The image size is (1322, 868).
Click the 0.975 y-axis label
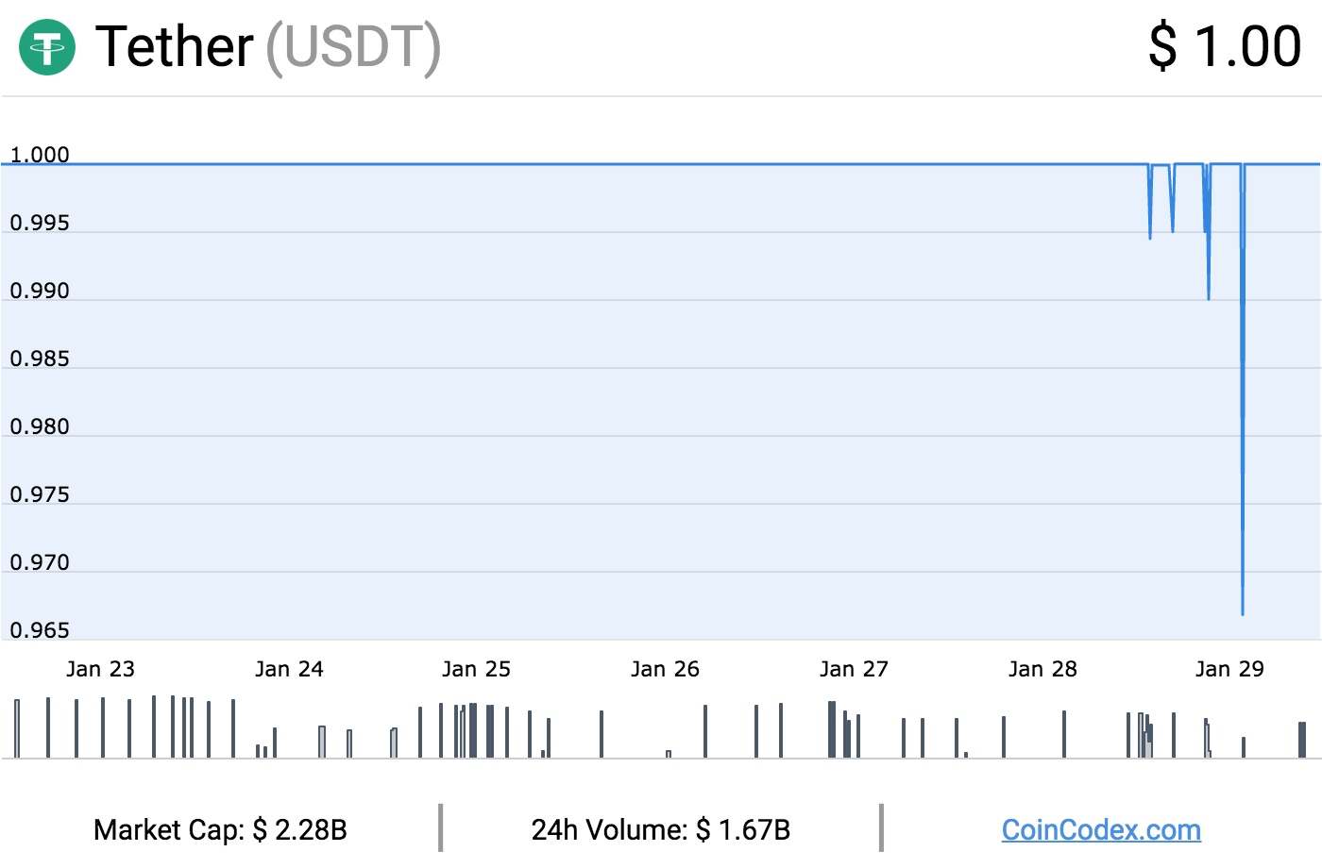(x=40, y=494)
